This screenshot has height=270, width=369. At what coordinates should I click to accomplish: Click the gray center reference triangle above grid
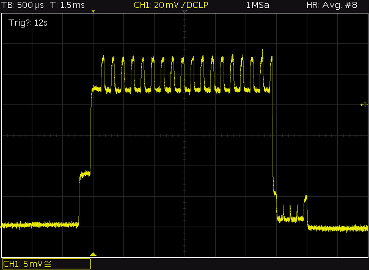click(x=184, y=11)
